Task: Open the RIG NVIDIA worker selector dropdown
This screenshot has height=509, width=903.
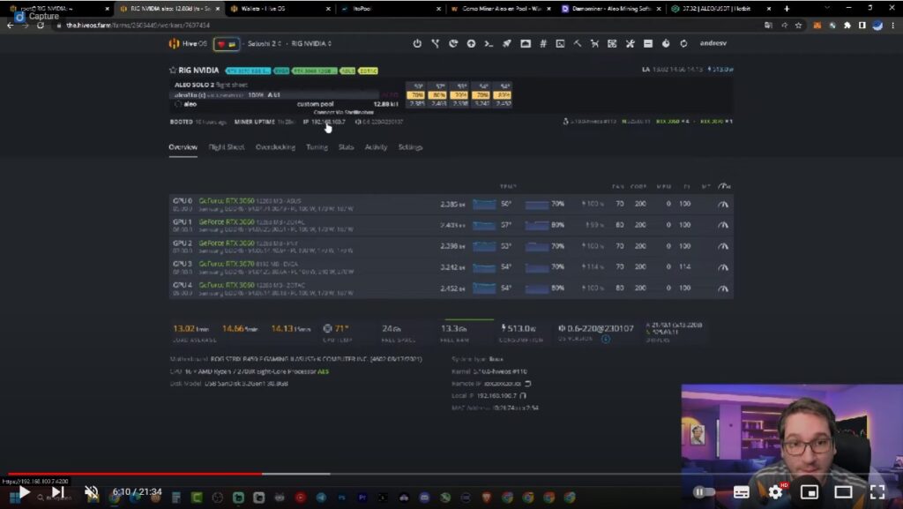Action: point(311,43)
